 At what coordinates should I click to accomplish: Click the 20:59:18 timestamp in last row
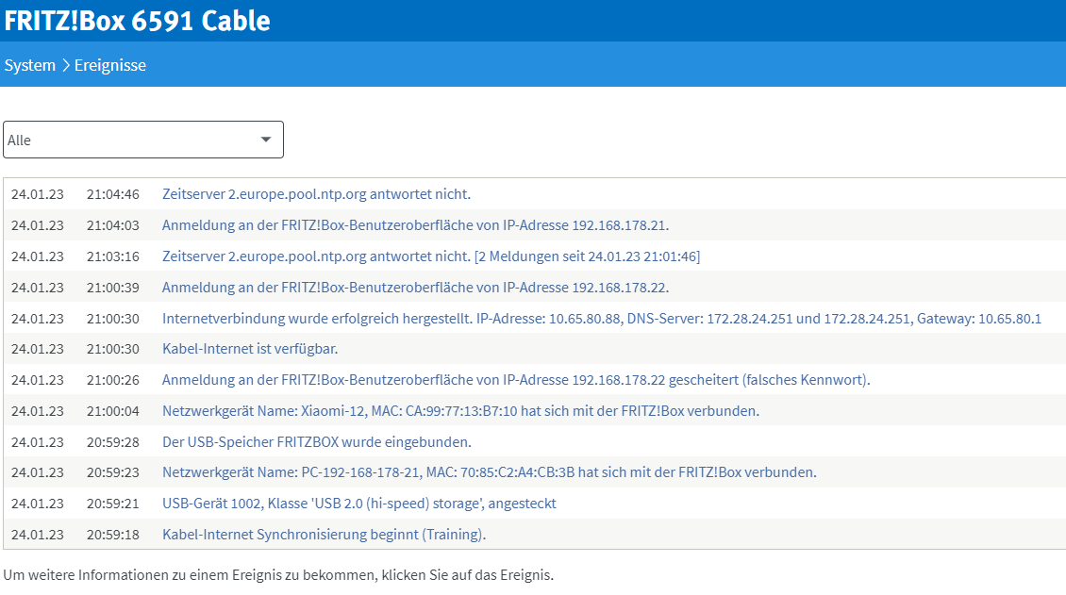tap(113, 535)
